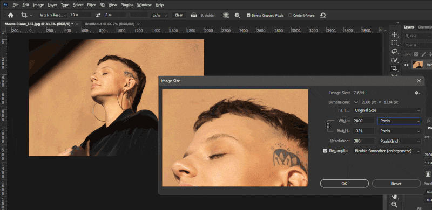432x210 pixels.
Task: Close the Mecca Riane_187.jpg tab
Action: point(77,24)
